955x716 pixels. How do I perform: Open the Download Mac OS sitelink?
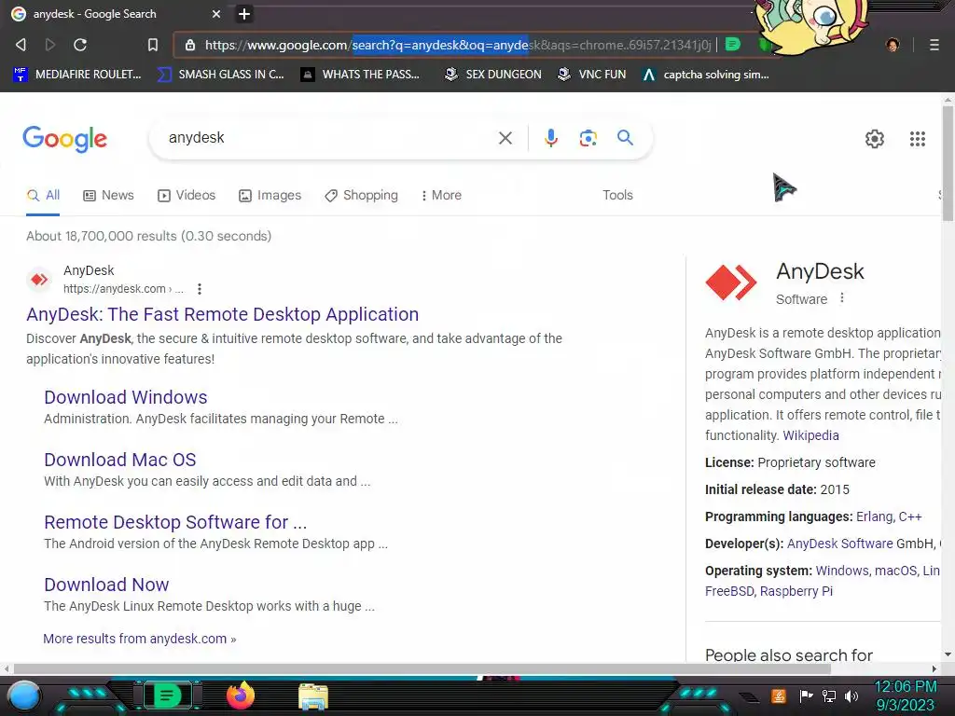click(120, 460)
